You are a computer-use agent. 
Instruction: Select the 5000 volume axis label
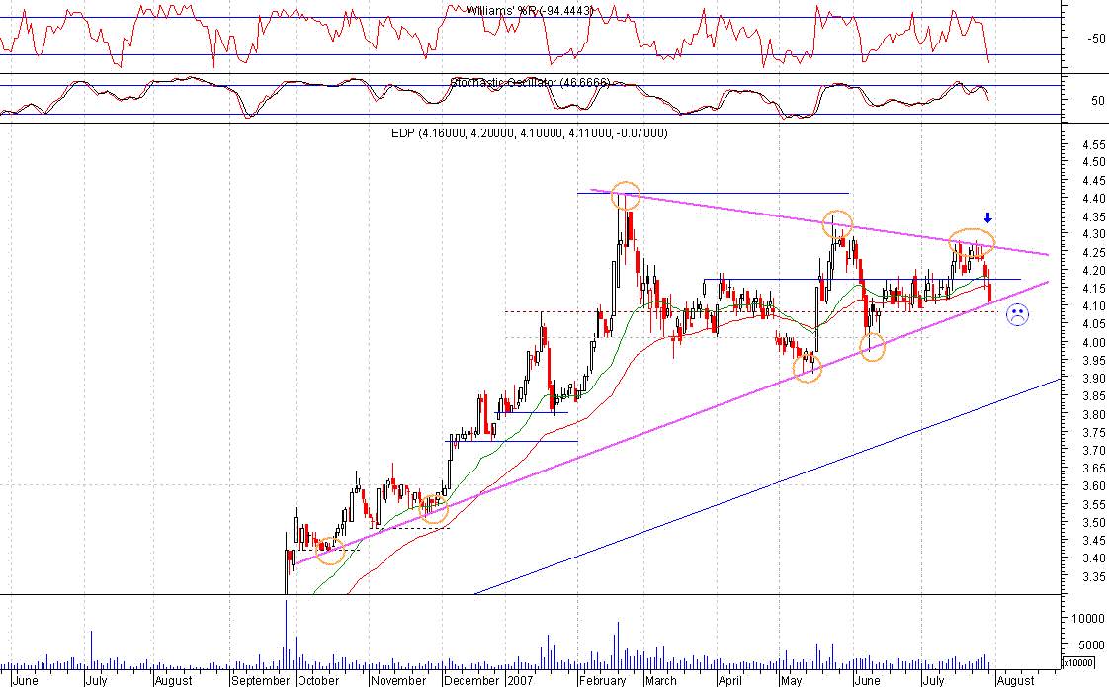[x=1091, y=645]
